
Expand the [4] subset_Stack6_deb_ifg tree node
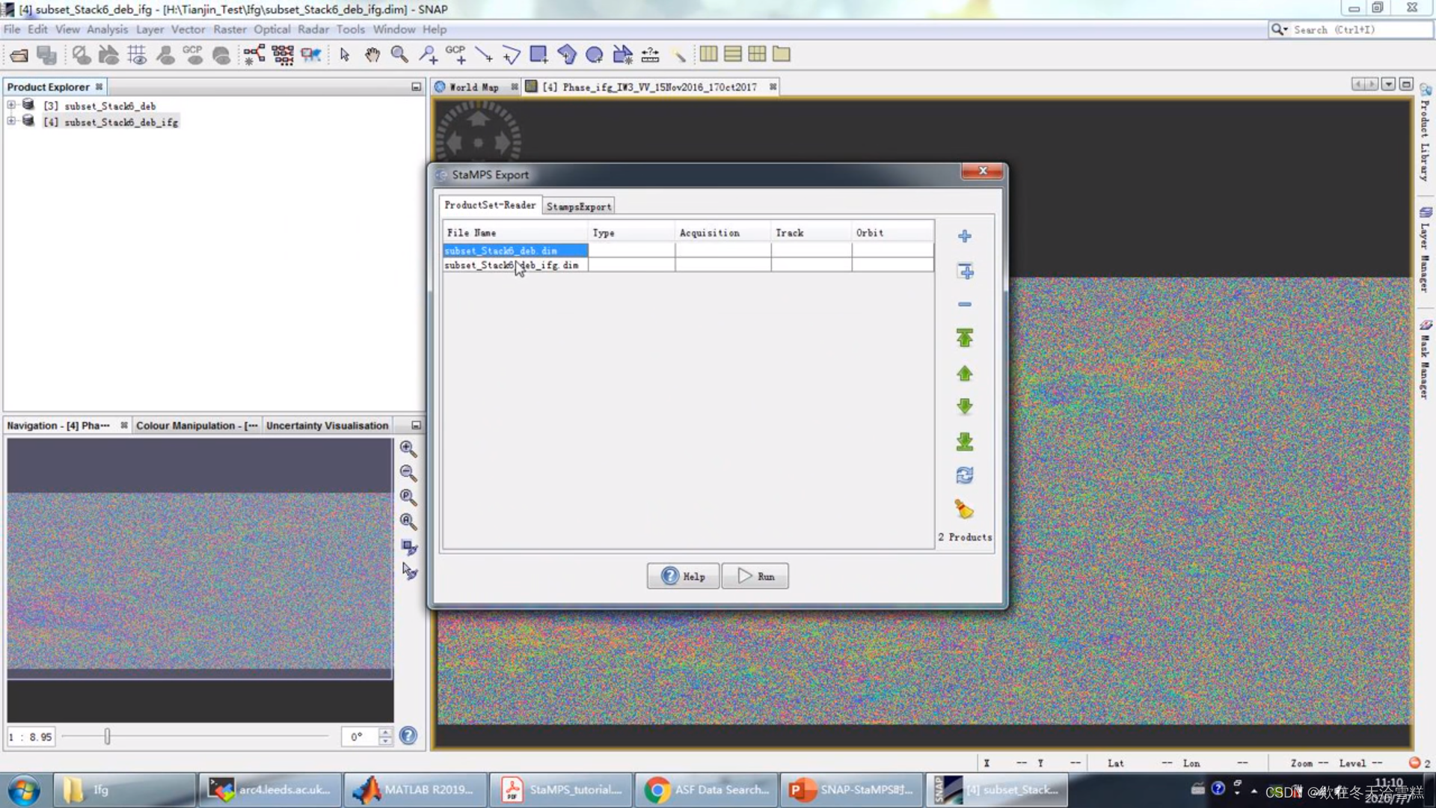[11, 121]
